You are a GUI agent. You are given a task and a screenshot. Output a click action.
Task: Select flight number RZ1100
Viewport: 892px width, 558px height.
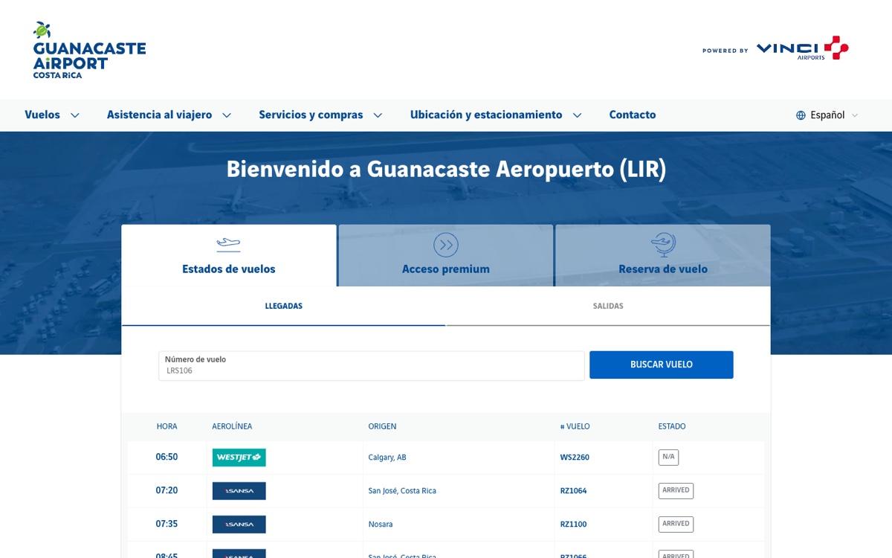pyautogui.click(x=573, y=525)
